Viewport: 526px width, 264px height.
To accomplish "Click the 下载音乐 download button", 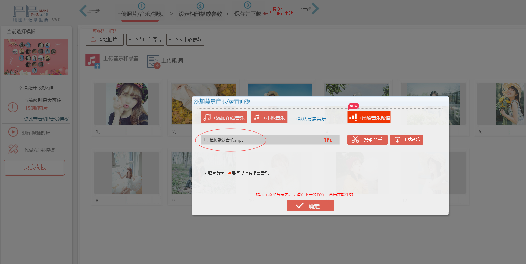I will (407, 140).
